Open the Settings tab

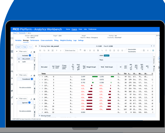[x=81, y=40]
